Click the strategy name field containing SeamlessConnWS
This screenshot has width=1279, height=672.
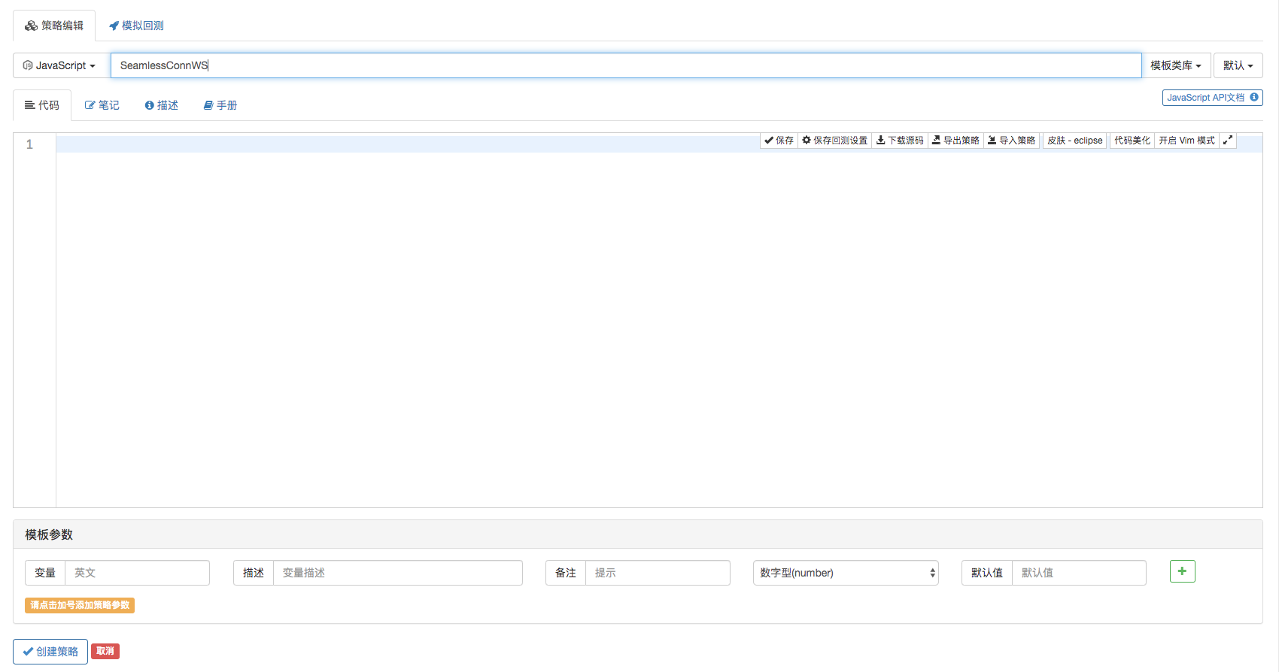626,65
